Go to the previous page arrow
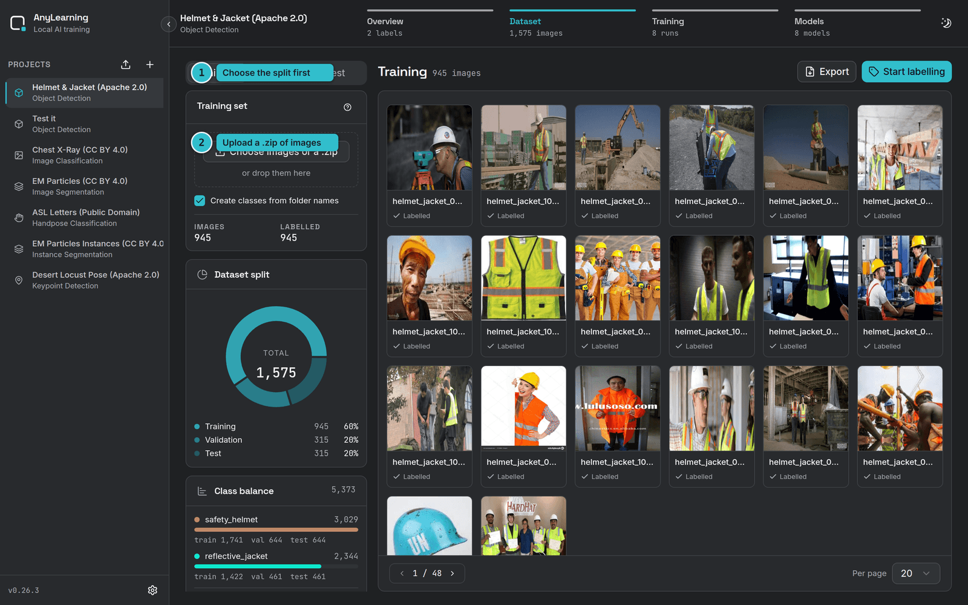968x605 pixels. coord(402,574)
